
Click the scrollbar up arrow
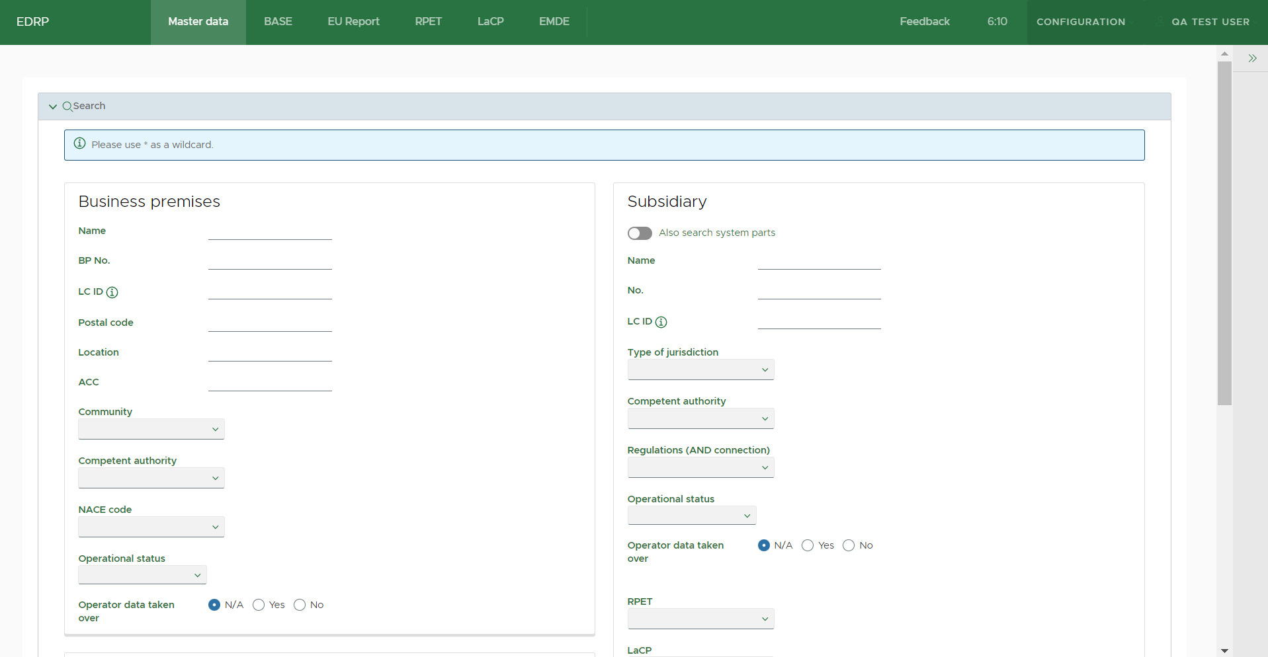pos(1224,54)
